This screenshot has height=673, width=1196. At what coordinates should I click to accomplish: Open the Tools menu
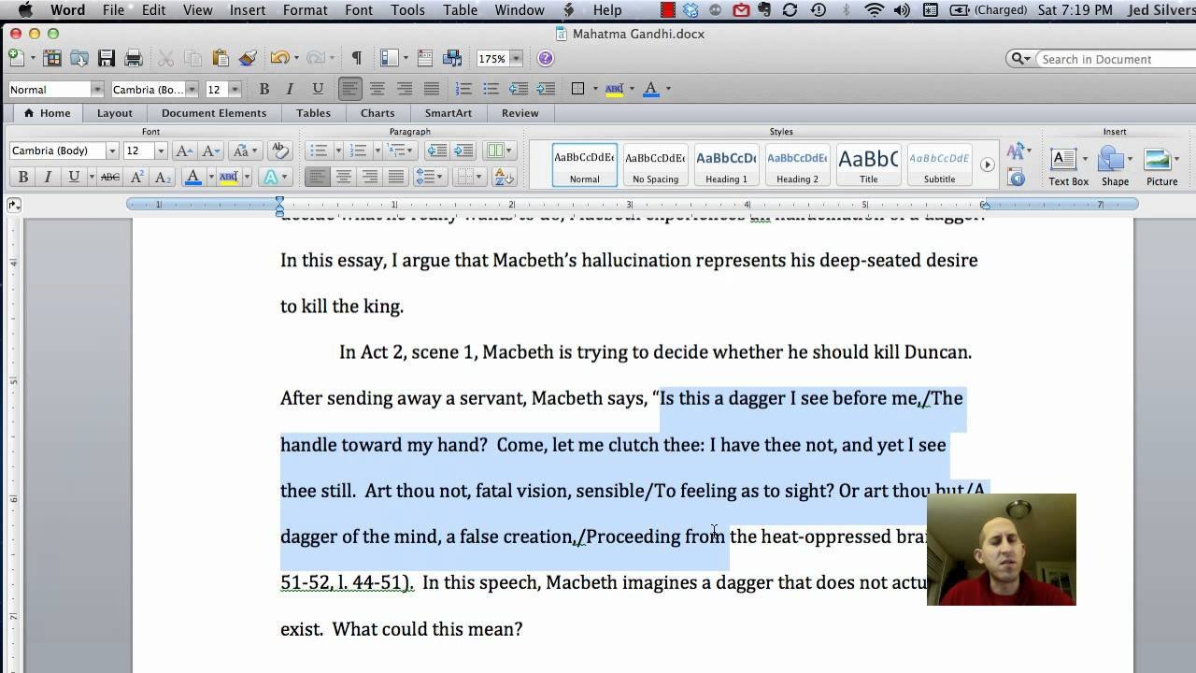pyautogui.click(x=406, y=10)
